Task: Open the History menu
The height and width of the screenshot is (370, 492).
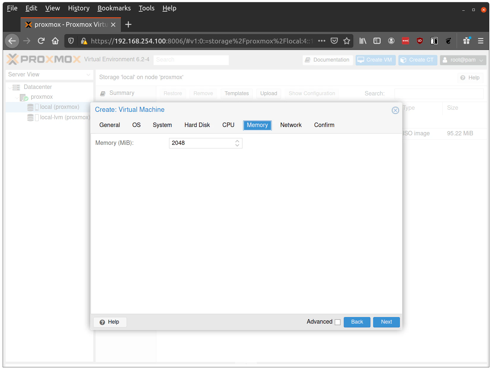Action: [79, 8]
